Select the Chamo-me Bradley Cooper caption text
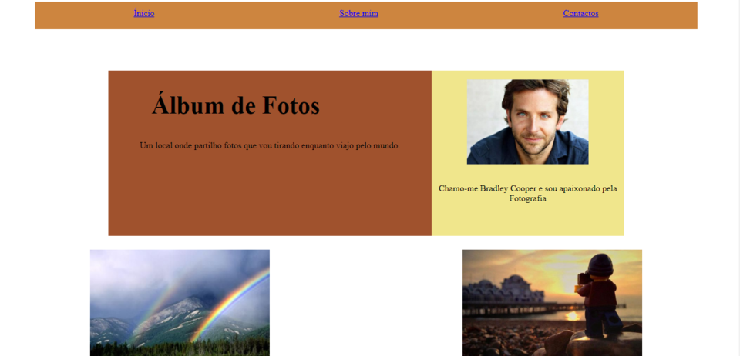740x356 pixels. pos(527,193)
